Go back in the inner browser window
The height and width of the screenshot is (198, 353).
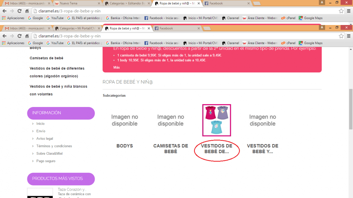(4, 36)
